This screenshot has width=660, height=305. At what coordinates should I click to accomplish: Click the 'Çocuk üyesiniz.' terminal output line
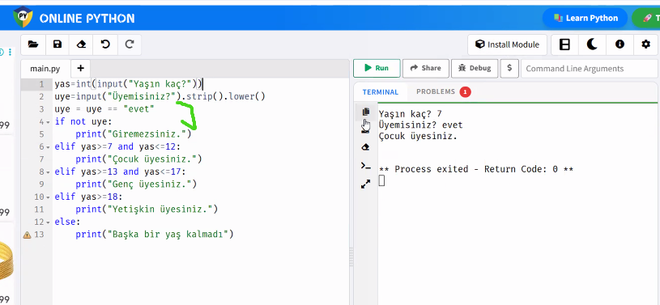pyautogui.click(x=418, y=136)
